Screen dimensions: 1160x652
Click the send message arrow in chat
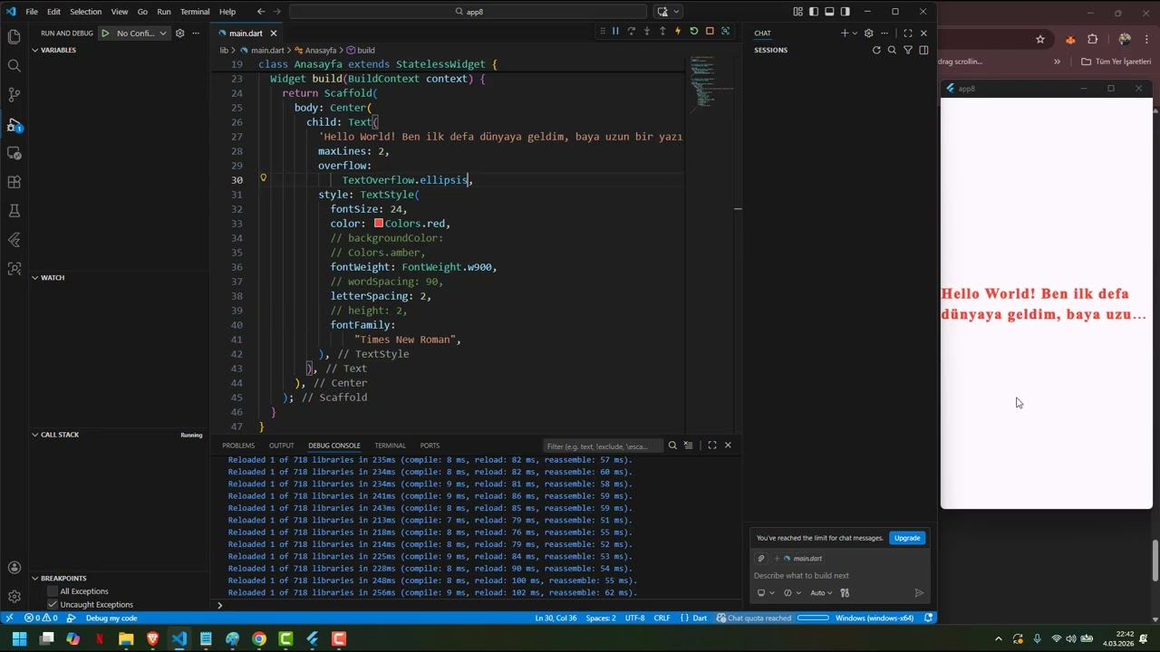(x=919, y=593)
